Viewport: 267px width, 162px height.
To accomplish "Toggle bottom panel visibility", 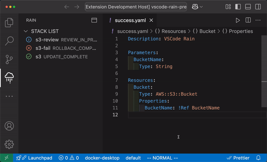I will pyautogui.click(x=248, y=7).
